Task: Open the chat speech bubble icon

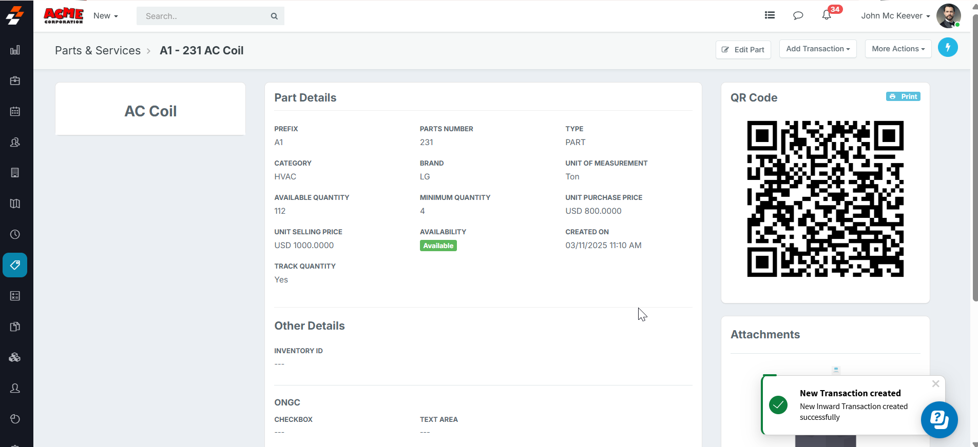Action: click(798, 15)
